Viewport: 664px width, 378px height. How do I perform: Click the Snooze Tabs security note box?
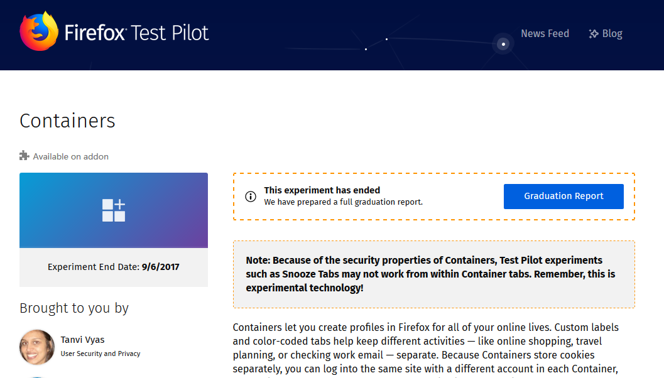433,274
